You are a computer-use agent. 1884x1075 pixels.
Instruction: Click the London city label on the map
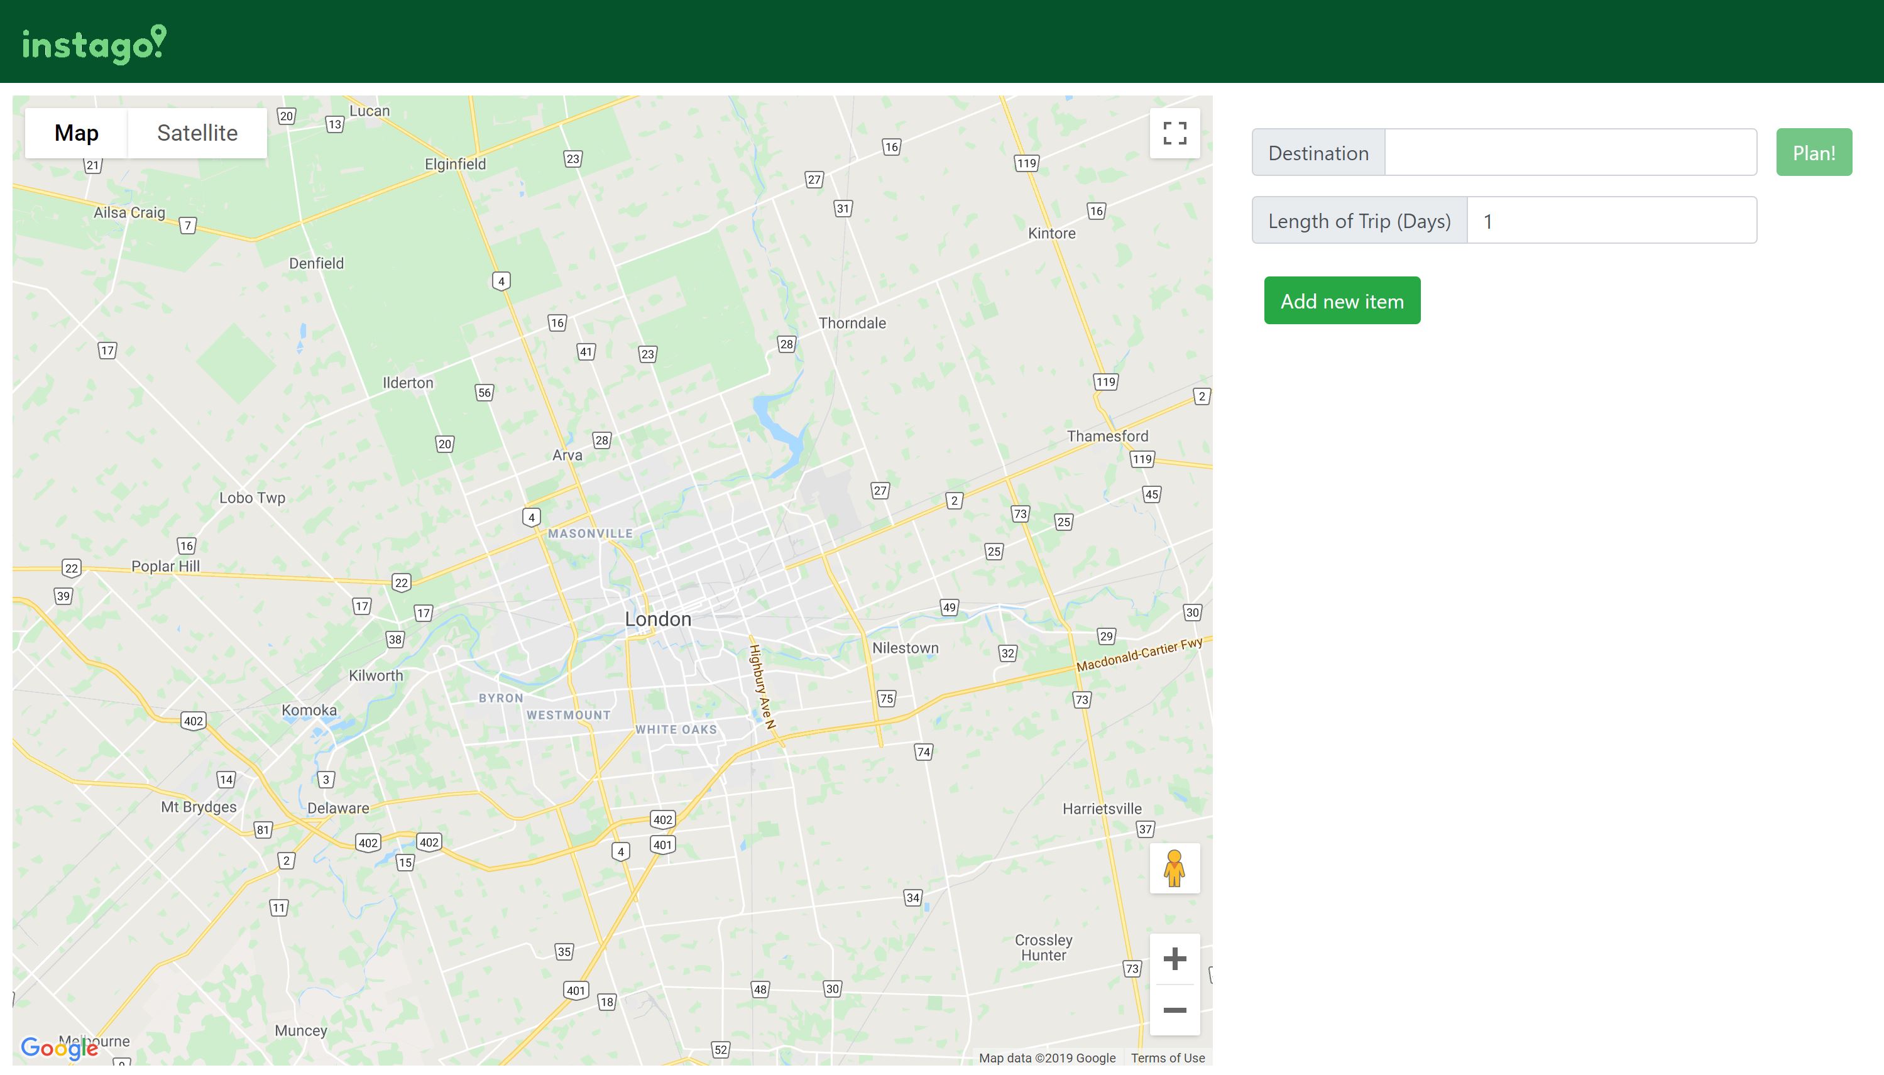coord(658,619)
